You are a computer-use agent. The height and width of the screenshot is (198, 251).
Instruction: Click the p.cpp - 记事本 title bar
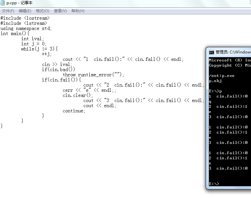(x=19, y=3)
